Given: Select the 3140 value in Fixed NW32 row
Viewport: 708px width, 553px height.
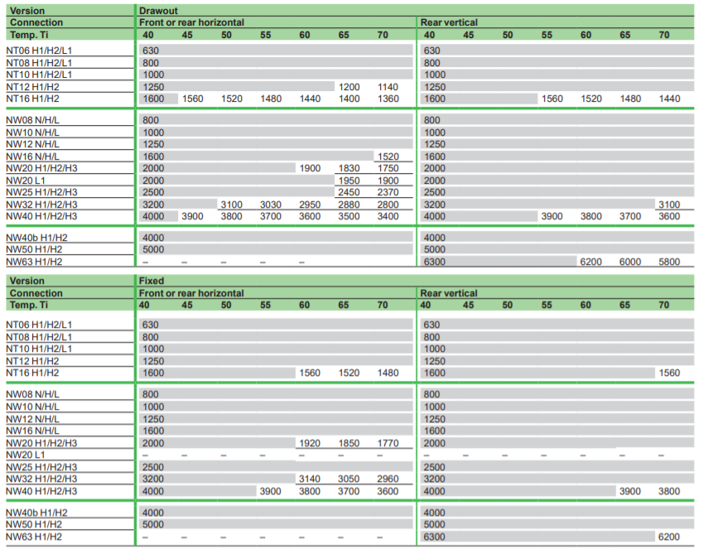Looking at the screenshot, I should (x=310, y=479).
